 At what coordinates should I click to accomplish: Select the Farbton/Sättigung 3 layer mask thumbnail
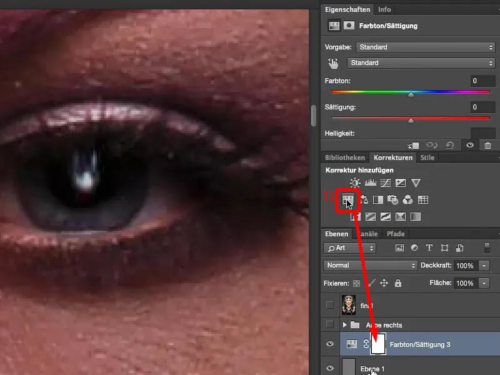[378, 344]
